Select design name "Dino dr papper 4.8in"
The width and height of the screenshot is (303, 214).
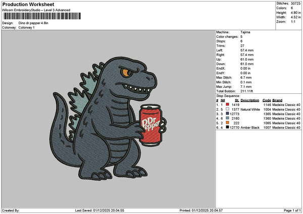33,23
